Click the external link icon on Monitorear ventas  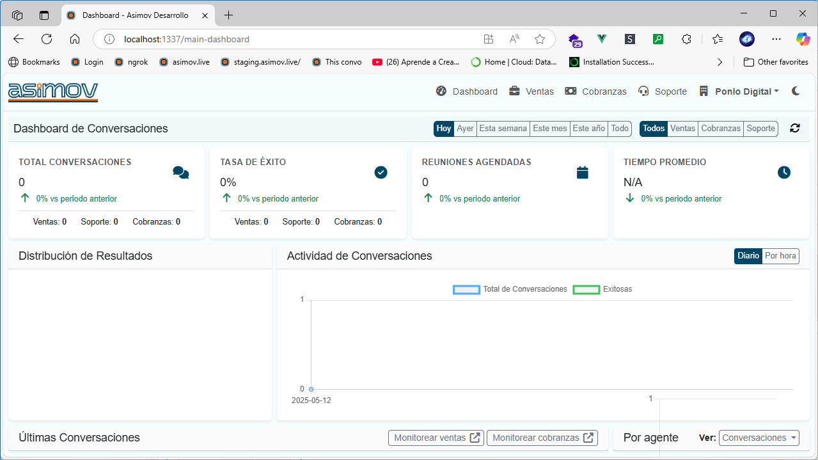(x=475, y=438)
